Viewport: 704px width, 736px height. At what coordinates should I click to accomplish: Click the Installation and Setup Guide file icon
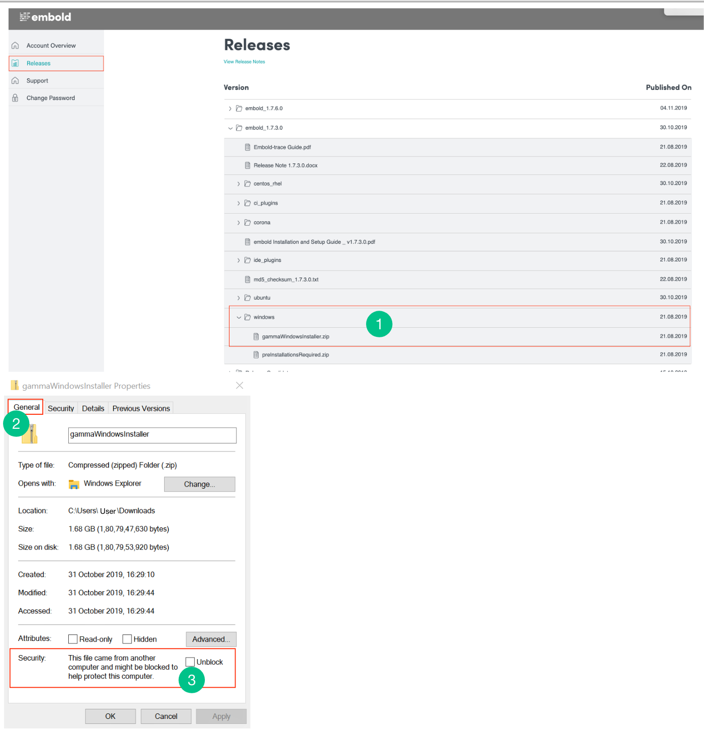coord(248,242)
